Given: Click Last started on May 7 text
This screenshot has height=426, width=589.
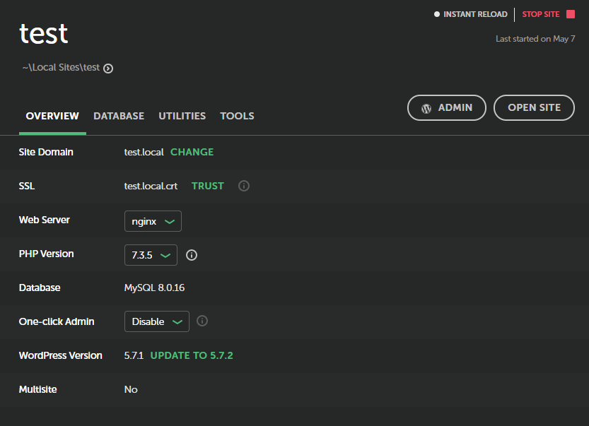Looking at the screenshot, I should point(535,39).
